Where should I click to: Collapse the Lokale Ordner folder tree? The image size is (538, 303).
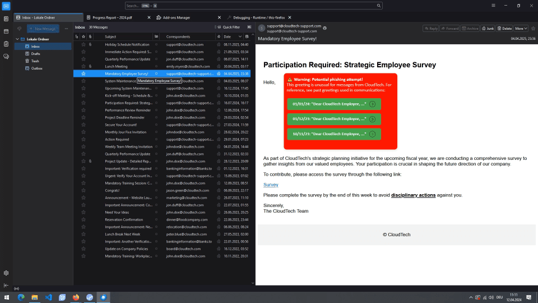pyautogui.click(x=17, y=39)
